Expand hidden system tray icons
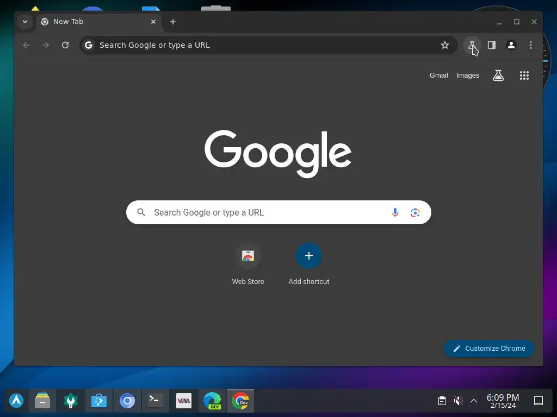 point(474,401)
